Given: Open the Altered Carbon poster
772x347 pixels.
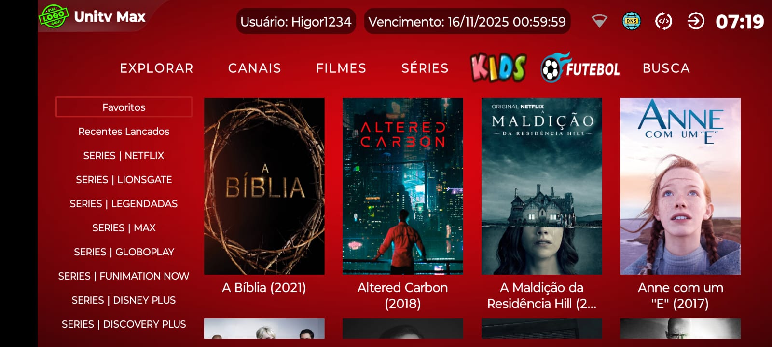Looking at the screenshot, I should click(403, 187).
